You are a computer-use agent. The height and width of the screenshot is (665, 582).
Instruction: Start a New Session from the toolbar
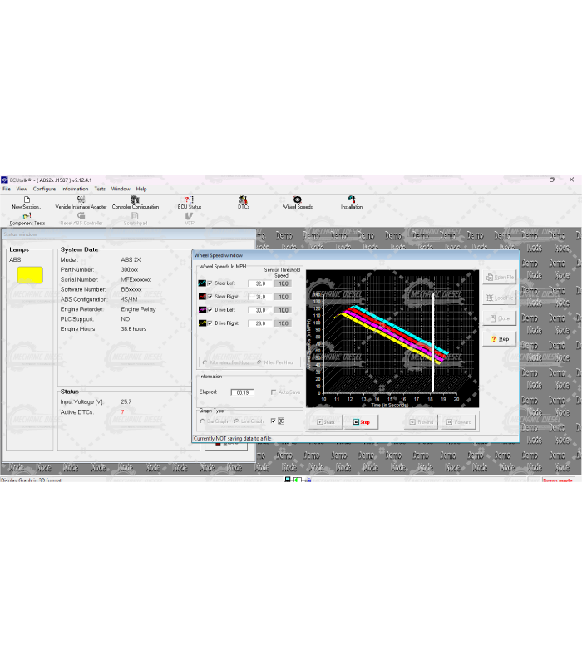[27, 202]
